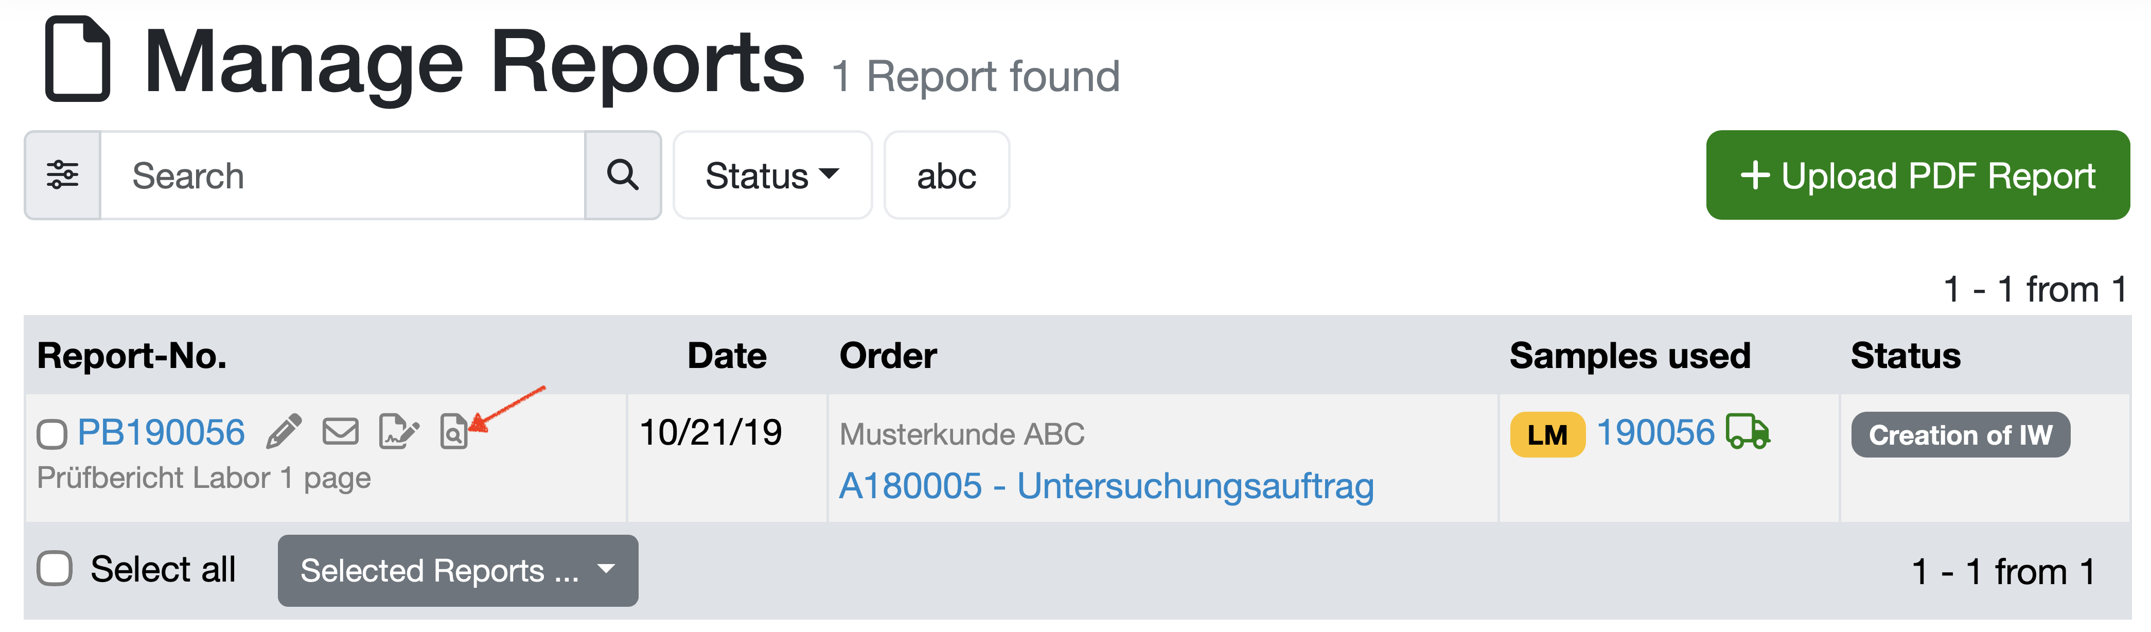Open order A180005 - Untersuchungsauftrag link
This screenshot has width=2151, height=632.
[1106, 486]
